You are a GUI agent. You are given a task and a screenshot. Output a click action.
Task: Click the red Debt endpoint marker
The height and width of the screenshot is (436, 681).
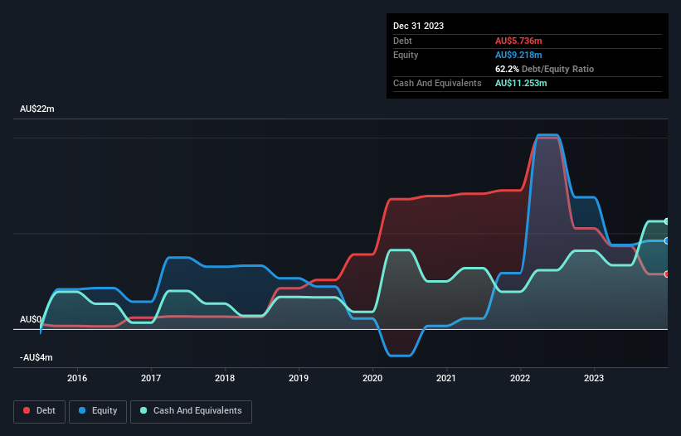(667, 274)
